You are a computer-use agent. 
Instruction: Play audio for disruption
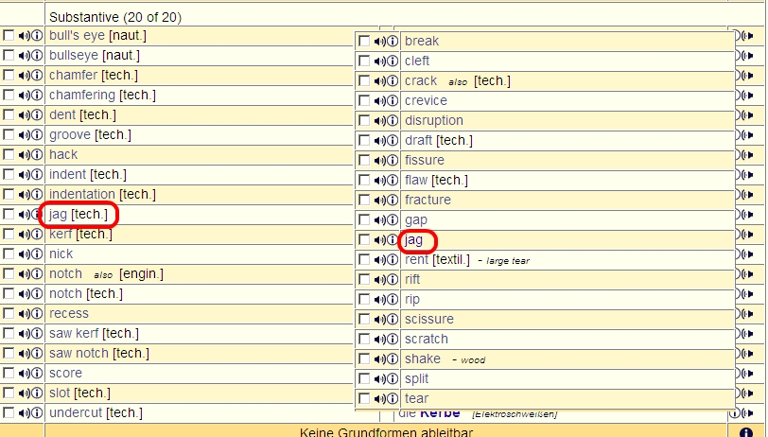(x=379, y=120)
